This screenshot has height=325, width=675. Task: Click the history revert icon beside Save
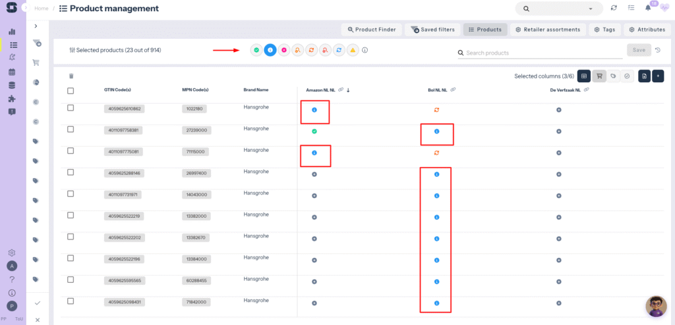657,50
